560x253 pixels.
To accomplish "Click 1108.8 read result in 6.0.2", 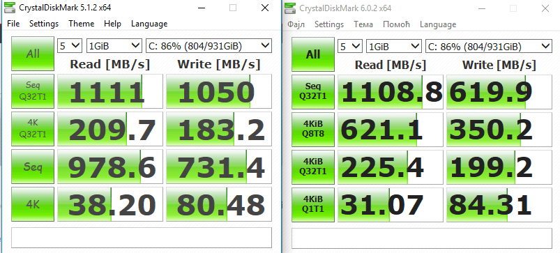I will [391, 92].
